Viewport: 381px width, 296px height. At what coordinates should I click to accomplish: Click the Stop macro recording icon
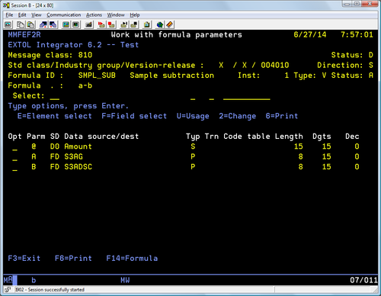pos(111,24)
